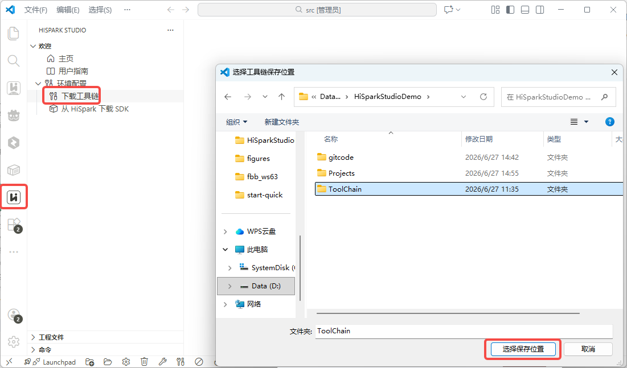
Task: Go up one folder level in the dialog
Action: click(x=281, y=97)
